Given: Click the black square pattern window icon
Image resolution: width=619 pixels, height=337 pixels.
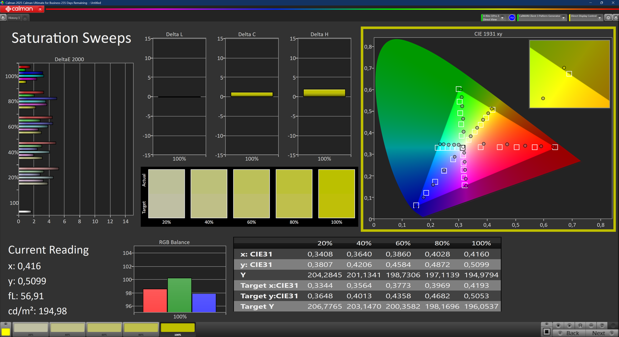Looking at the screenshot, I should tap(546, 332).
